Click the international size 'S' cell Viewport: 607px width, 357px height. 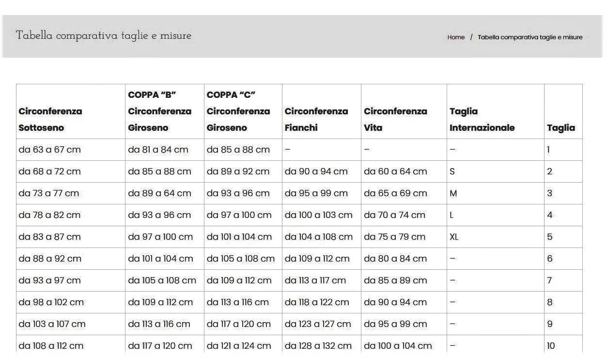453,171
